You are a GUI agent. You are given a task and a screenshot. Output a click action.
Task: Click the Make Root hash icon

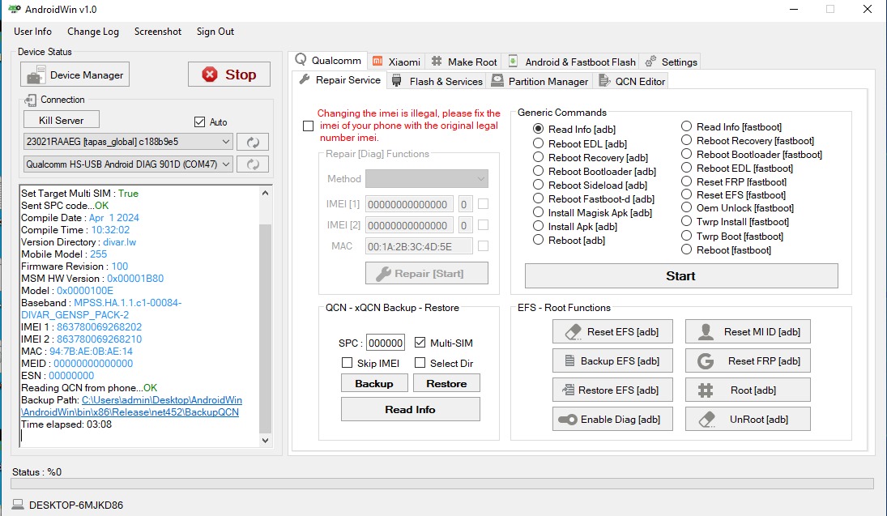(x=437, y=61)
